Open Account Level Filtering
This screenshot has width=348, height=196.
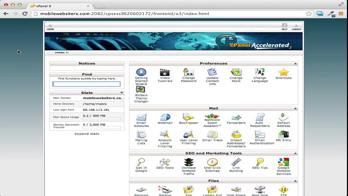click(165, 139)
